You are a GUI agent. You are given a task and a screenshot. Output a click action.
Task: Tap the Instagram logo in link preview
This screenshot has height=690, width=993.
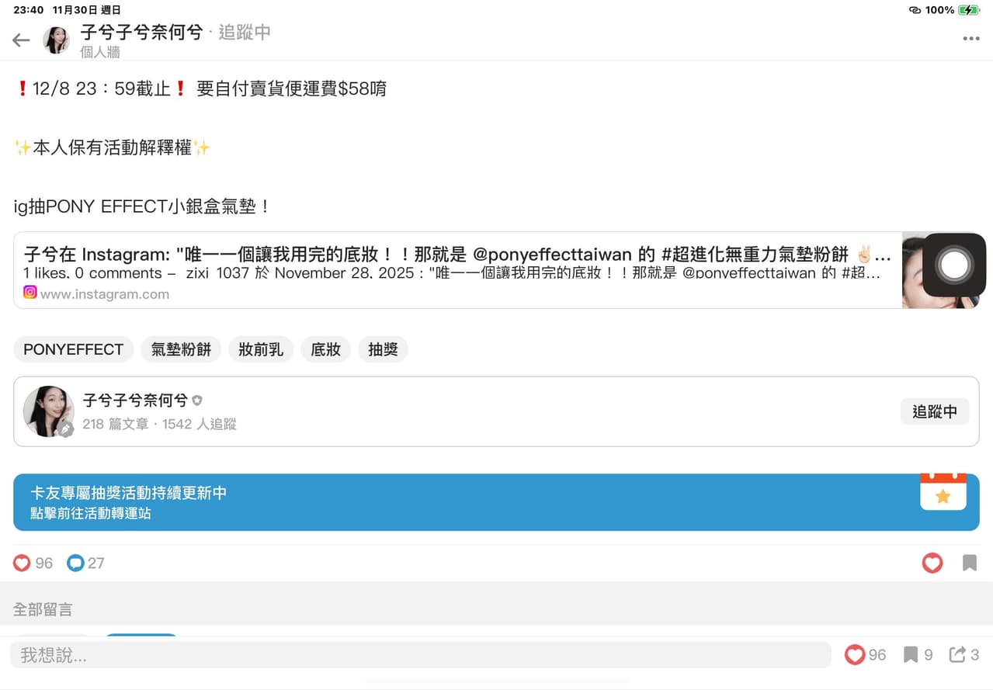pyautogui.click(x=30, y=293)
